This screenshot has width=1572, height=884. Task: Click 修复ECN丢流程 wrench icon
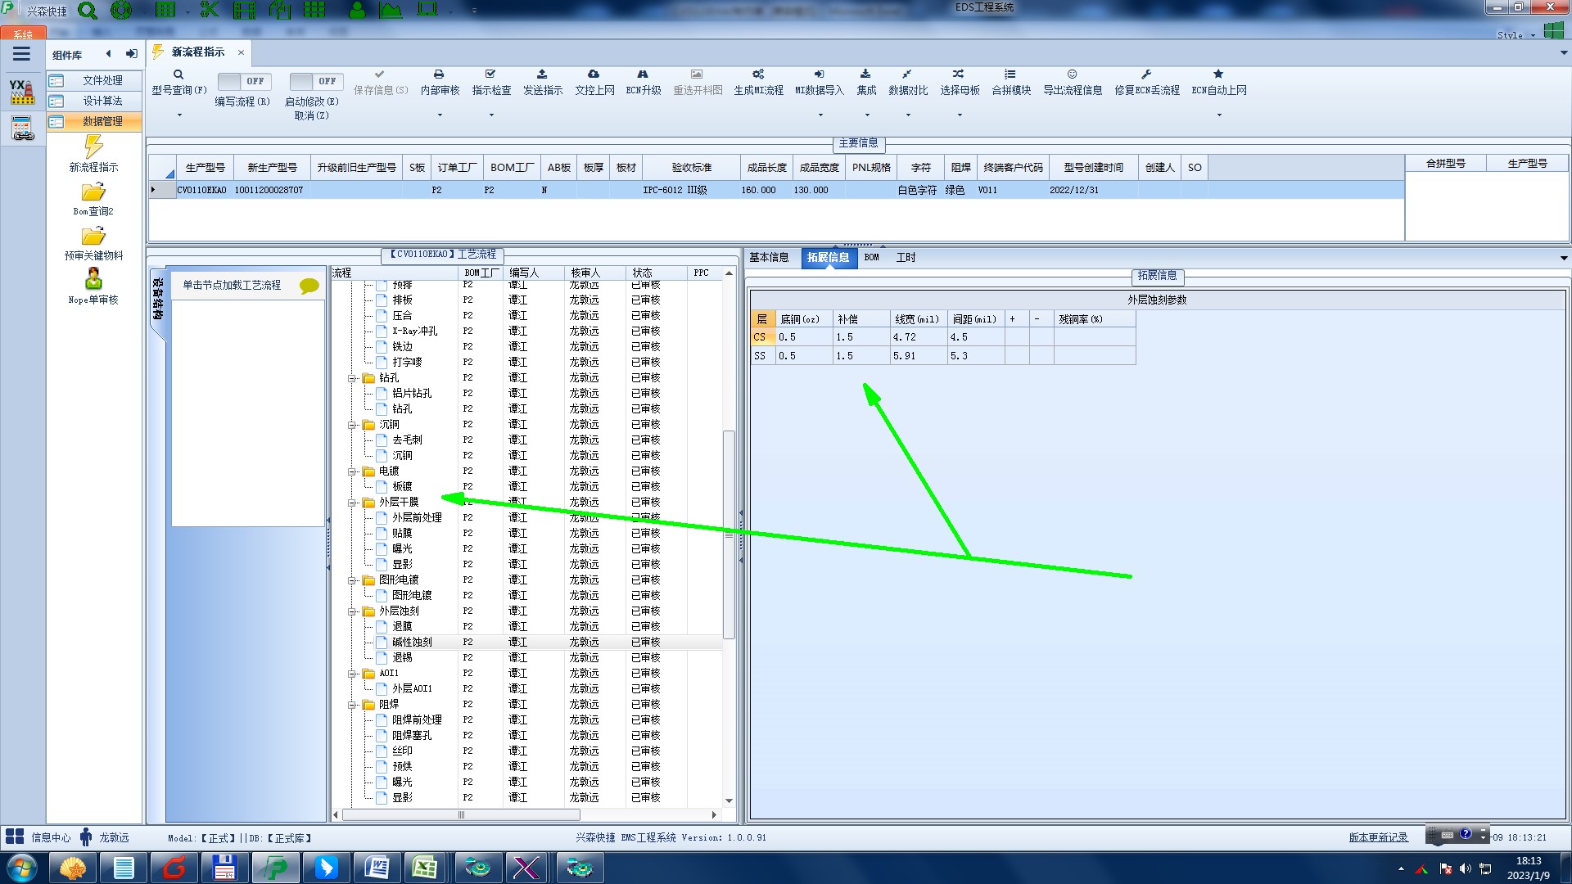pyautogui.click(x=1146, y=74)
